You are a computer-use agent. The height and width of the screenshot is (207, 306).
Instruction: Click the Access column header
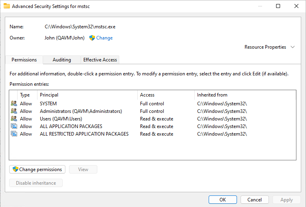pyautogui.click(x=147, y=95)
